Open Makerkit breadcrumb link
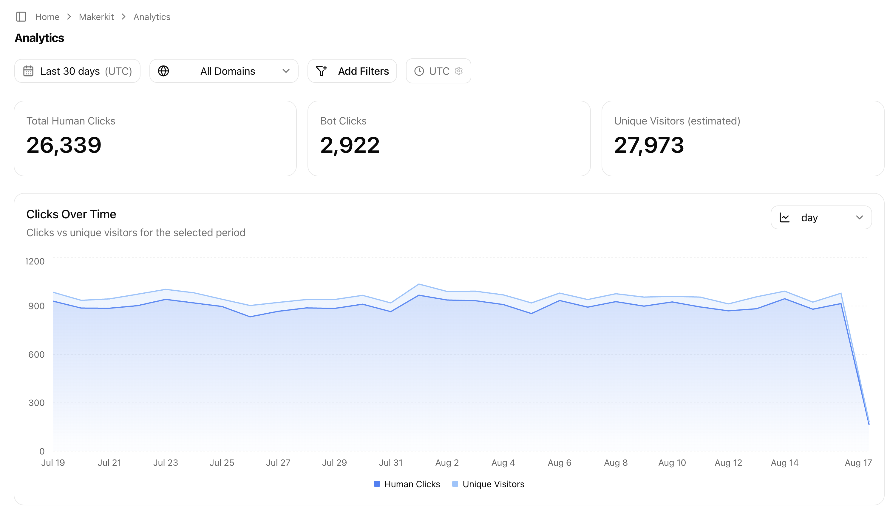 [96, 17]
